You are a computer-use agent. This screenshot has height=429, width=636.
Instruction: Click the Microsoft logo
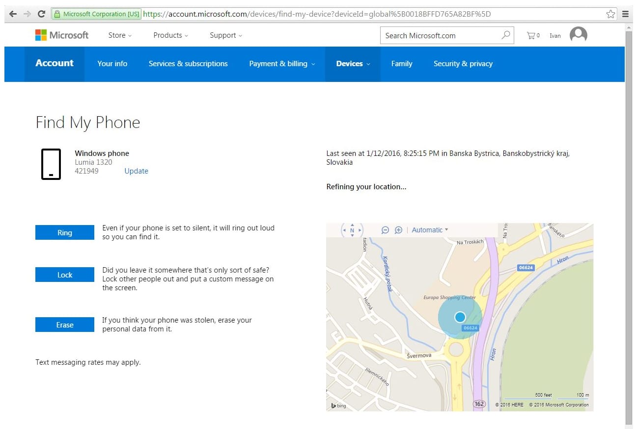coord(62,35)
